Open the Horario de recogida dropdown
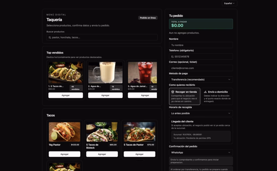The image size is (277, 171). pyautogui.click(x=201, y=113)
